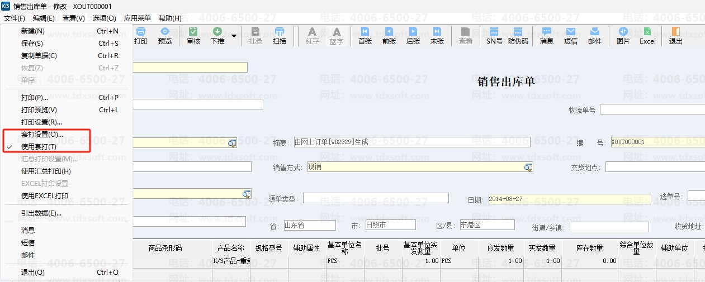
Task: Click the 省 field showing 山东省
Action: point(310,225)
